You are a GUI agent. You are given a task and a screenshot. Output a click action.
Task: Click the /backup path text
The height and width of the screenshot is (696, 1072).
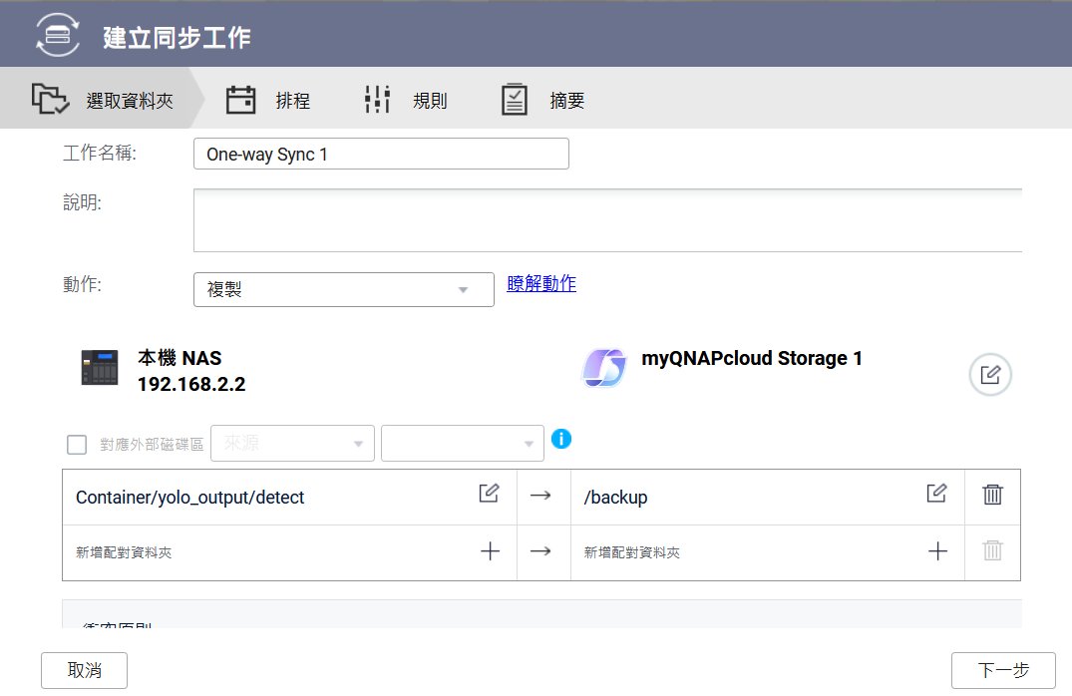pos(615,498)
